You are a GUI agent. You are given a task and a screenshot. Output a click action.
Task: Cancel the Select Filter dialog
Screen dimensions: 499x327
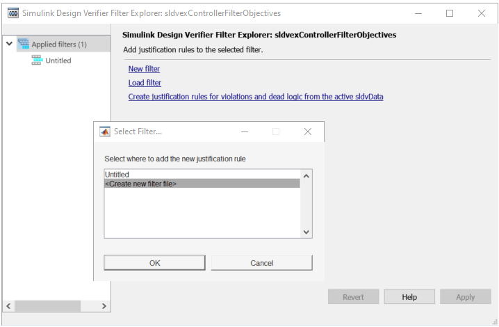coord(261,263)
